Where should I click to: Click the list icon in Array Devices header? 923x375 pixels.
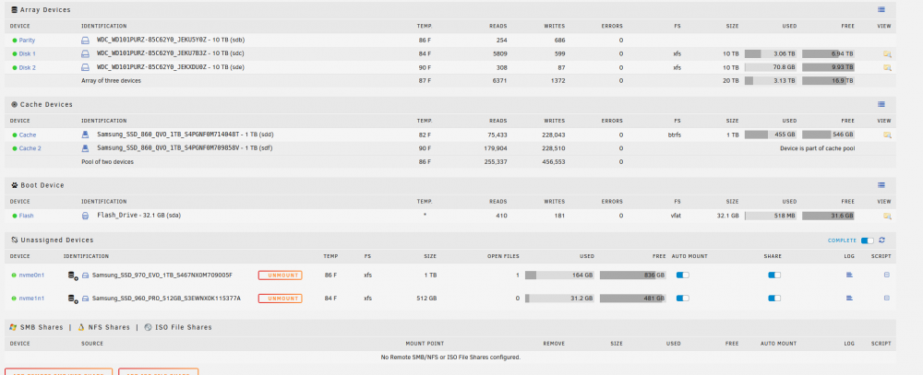[x=881, y=9]
